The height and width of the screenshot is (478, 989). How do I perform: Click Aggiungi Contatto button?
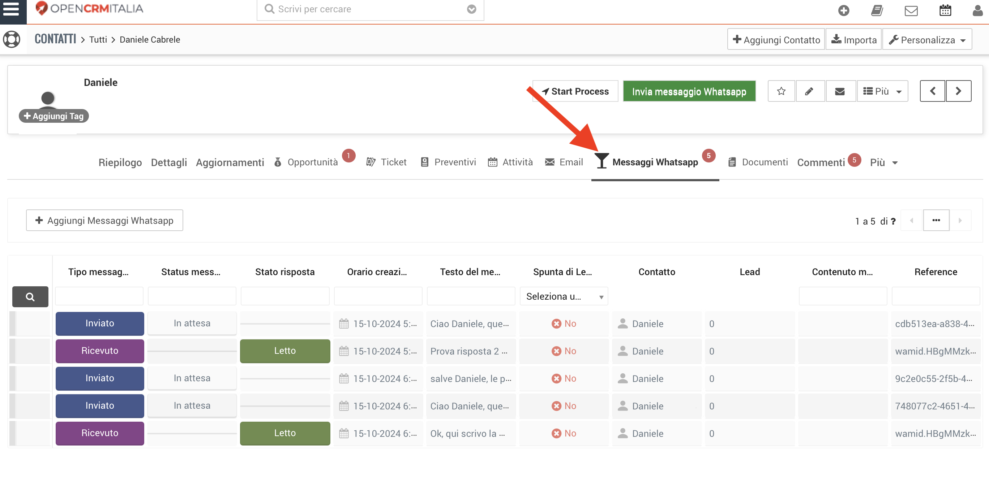click(776, 39)
